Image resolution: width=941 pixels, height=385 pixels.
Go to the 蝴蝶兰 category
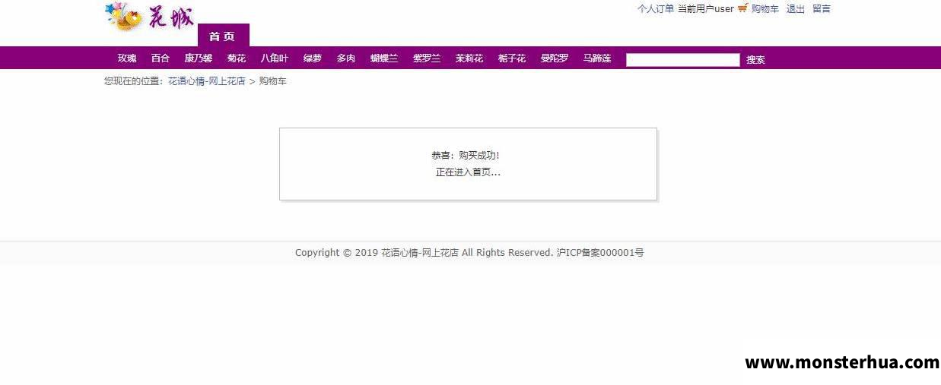coord(384,58)
